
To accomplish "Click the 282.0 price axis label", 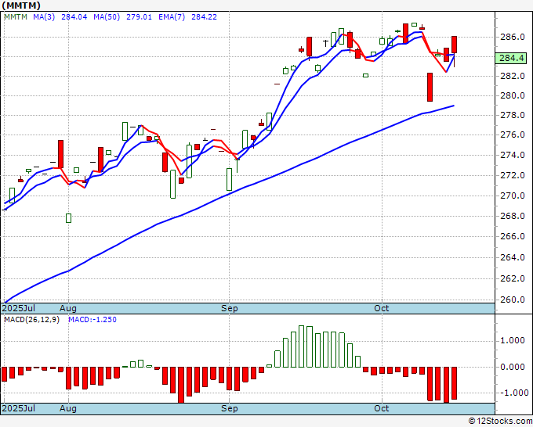I will (513, 76).
